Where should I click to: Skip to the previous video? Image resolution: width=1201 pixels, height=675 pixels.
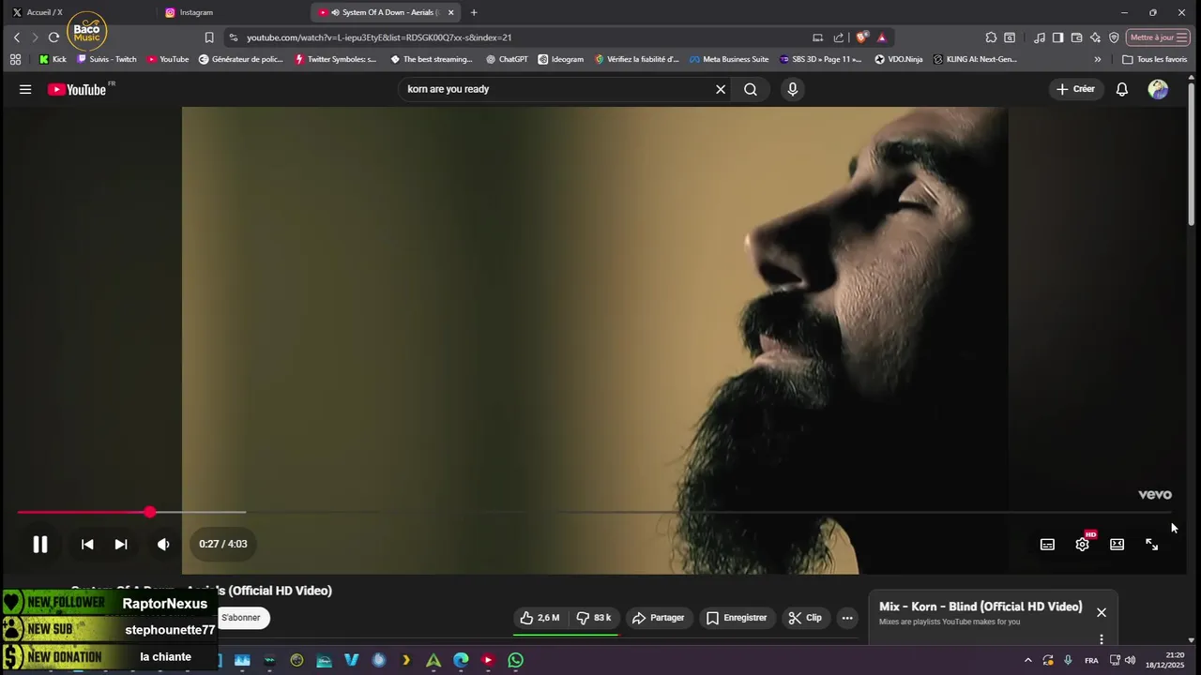[87, 544]
